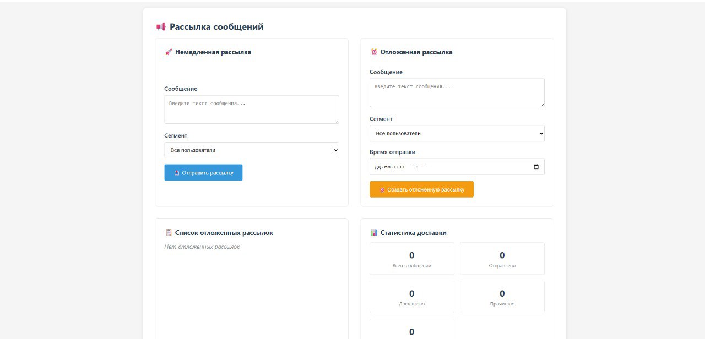Image resolution: width=705 pixels, height=339 pixels.
Task: Click the rocket icon beside Немедленная рассылка
Action: [x=169, y=52]
